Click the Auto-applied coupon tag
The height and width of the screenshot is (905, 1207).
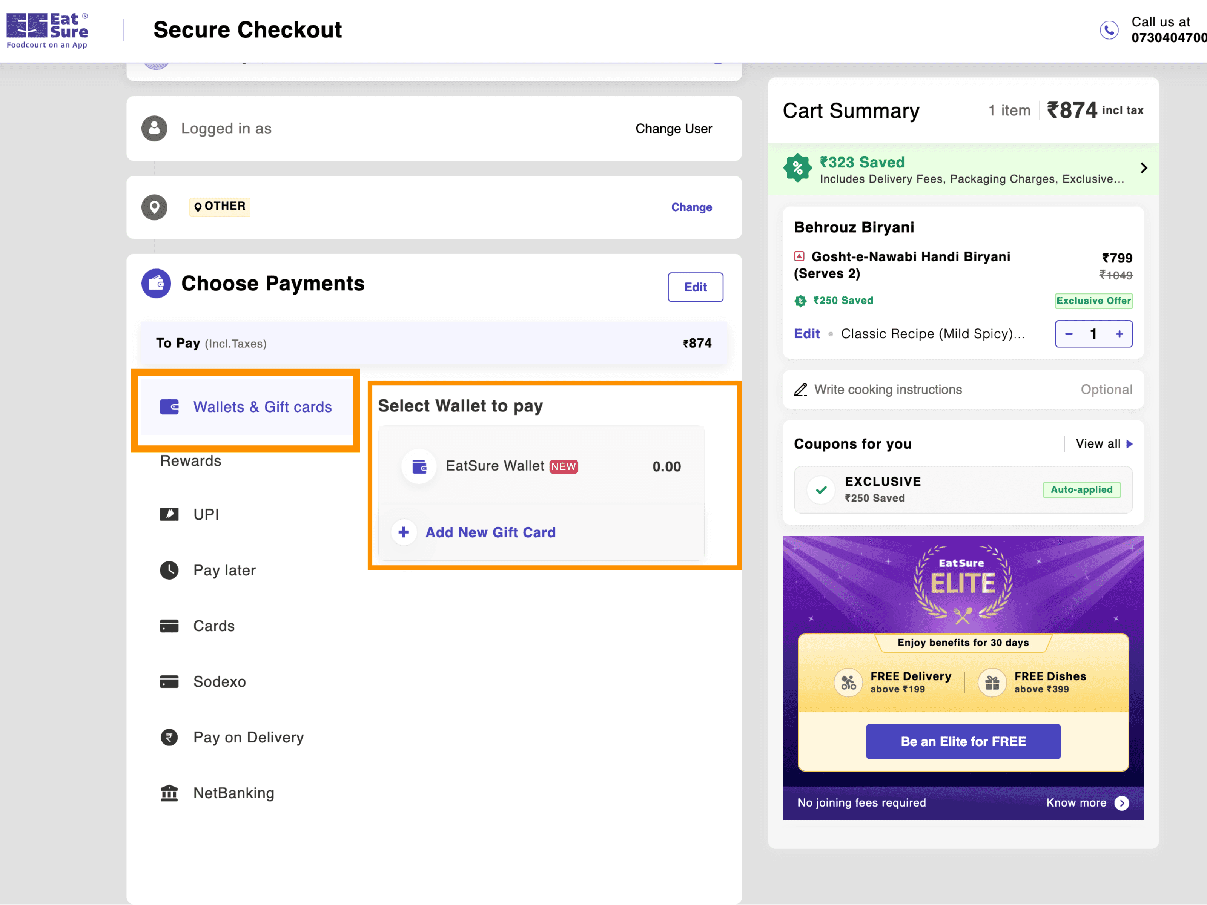pyautogui.click(x=1081, y=490)
